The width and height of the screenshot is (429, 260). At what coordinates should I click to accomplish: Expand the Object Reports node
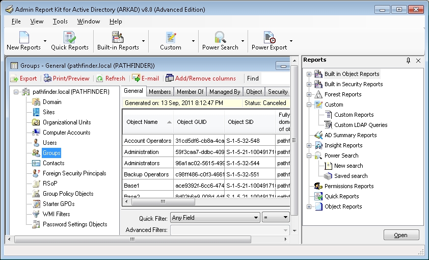309,206
